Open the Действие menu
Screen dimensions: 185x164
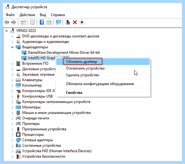coord(27,15)
